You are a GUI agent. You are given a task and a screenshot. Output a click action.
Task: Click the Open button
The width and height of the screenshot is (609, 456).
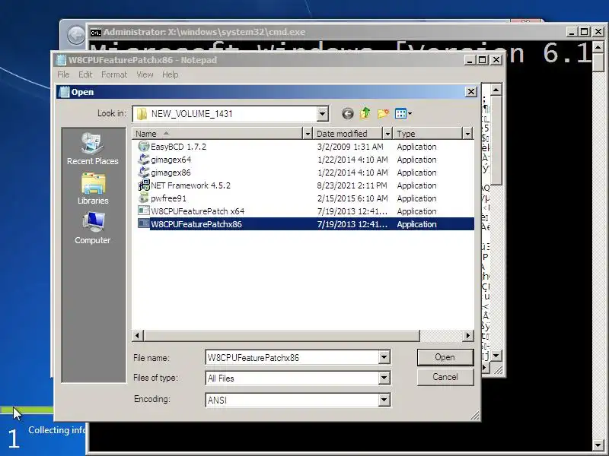(x=445, y=357)
